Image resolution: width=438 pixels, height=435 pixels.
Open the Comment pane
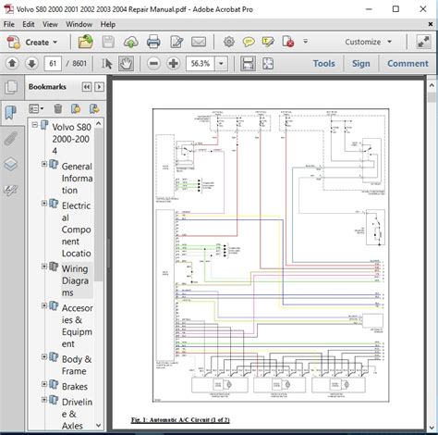click(x=408, y=64)
